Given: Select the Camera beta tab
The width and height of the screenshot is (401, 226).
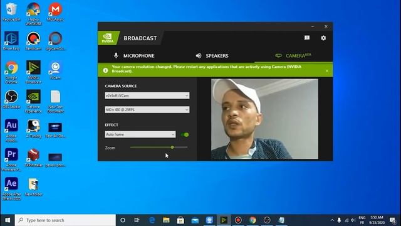Looking at the screenshot, I should tap(293, 56).
